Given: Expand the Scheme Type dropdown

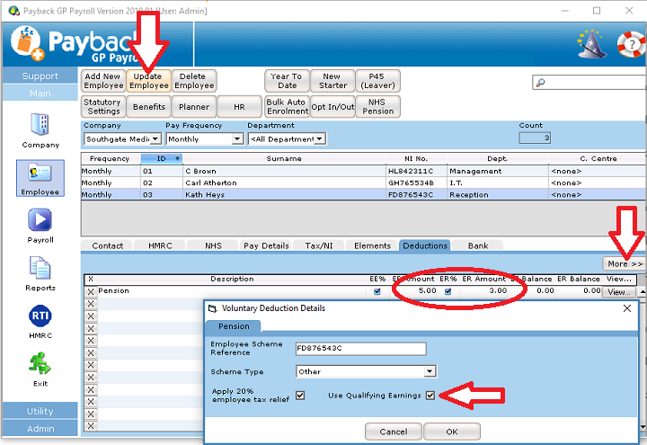Looking at the screenshot, I should click(x=430, y=371).
